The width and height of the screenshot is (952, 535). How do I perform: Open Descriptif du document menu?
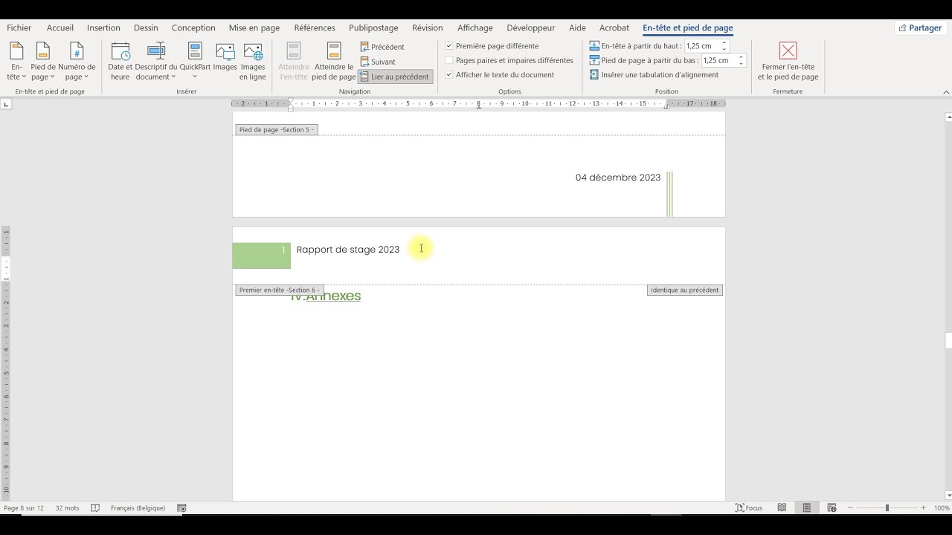click(156, 62)
